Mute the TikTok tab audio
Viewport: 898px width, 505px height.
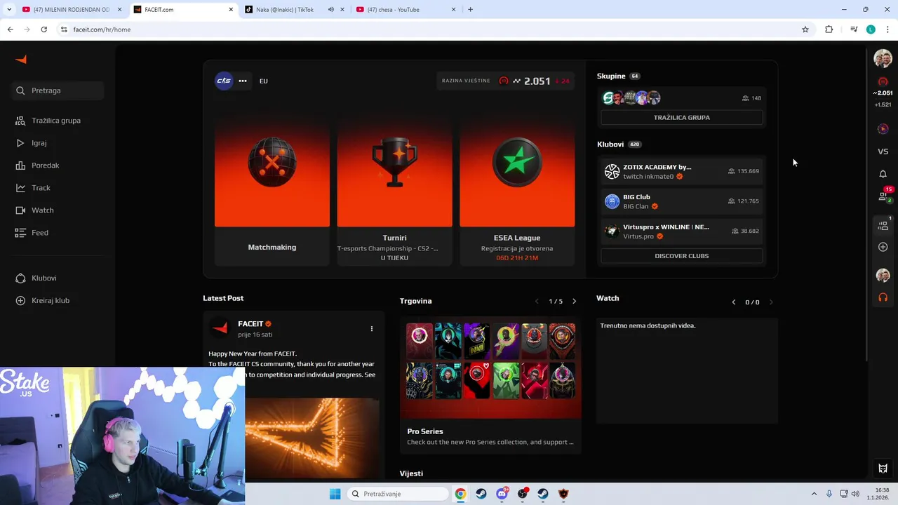point(331,10)
